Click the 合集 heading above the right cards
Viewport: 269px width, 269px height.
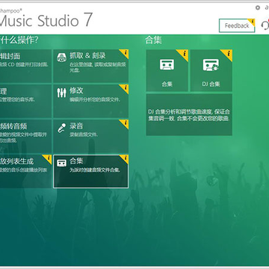click(153, 40)
